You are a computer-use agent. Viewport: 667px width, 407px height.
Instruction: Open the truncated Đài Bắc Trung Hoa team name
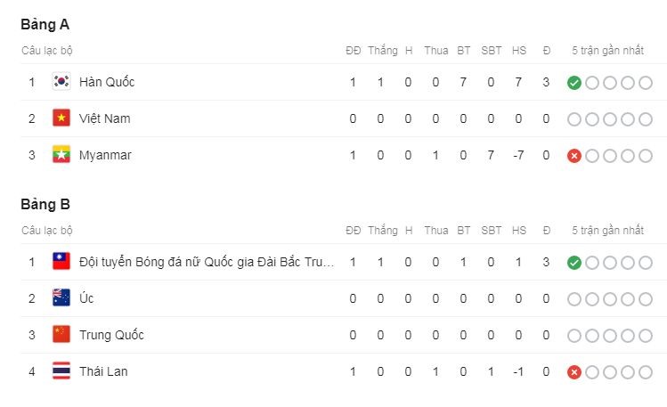tap(207, 262)
